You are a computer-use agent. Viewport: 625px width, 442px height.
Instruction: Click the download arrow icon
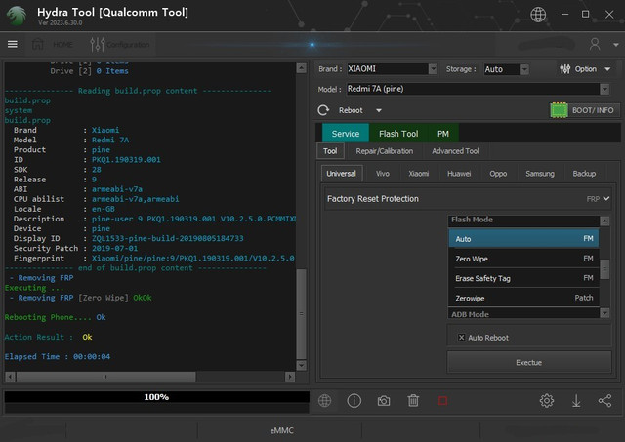point(576,401)
